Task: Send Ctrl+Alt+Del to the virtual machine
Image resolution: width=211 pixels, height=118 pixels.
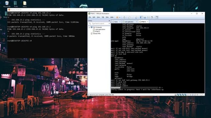Action: (124, 17)
